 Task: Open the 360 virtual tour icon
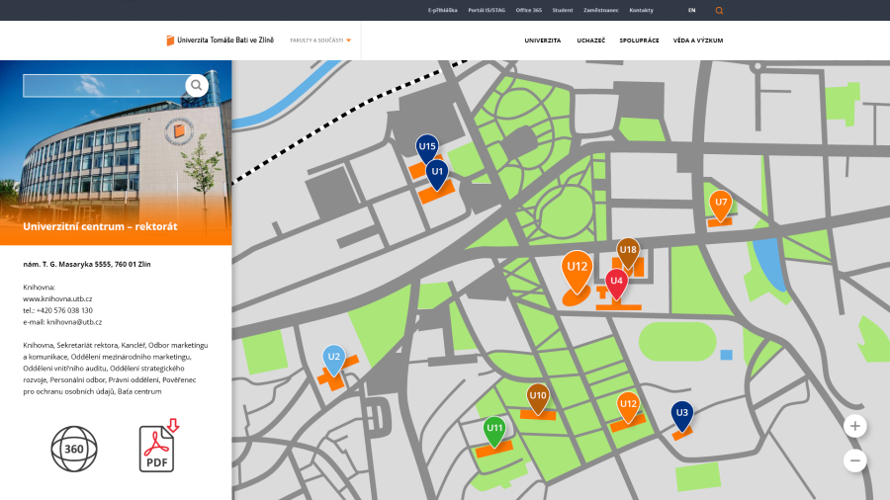(x=74, y=449)
